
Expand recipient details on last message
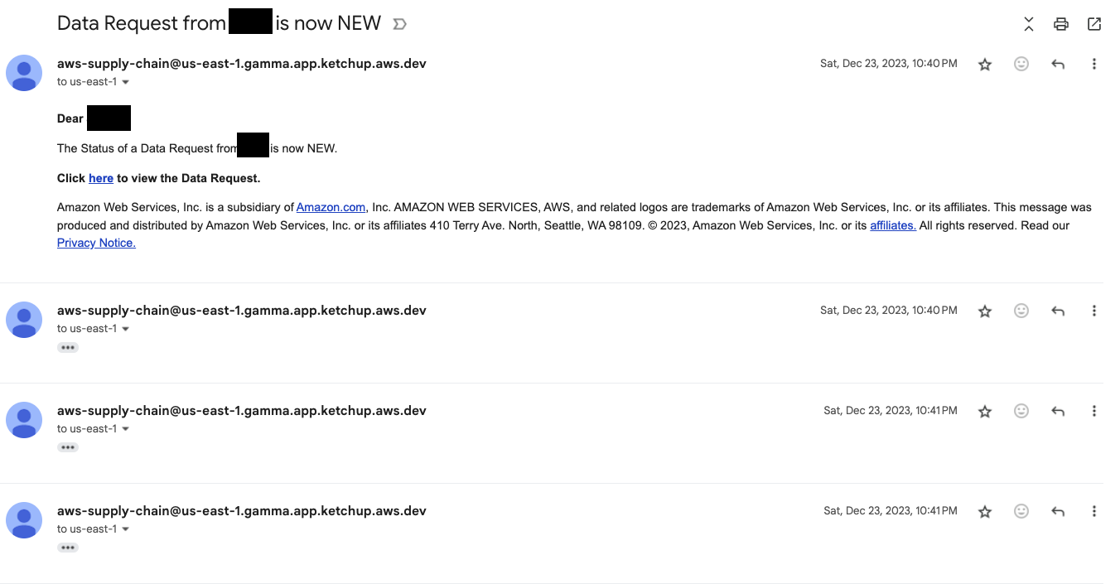126,529
